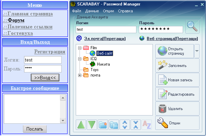Click the Пароль field in Password Manager

161,29
